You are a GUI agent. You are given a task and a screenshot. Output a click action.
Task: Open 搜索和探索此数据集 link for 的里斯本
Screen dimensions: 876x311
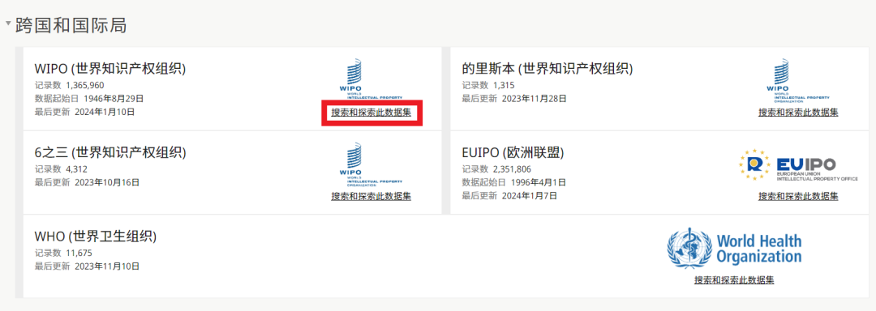click(x=798, y=112)
